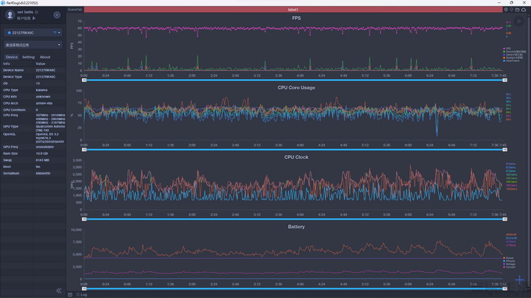Toggle the Power legend item in Battery chart

(508, 258)
